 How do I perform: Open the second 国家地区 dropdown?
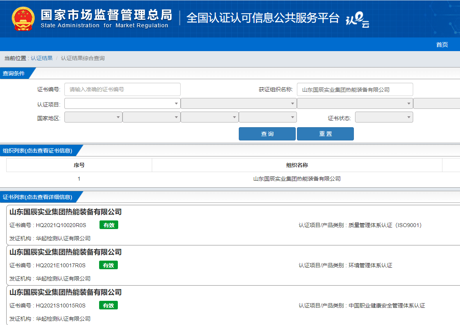[x=151, y=117]
